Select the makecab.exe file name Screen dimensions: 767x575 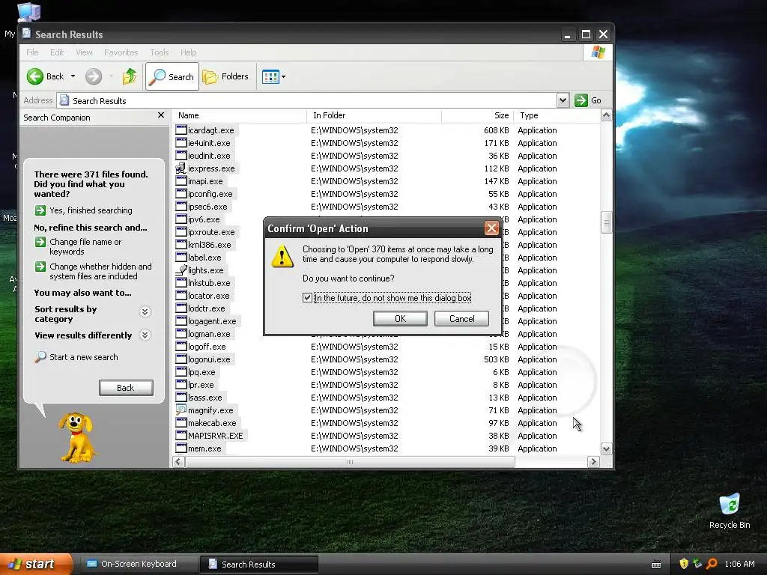212,423
